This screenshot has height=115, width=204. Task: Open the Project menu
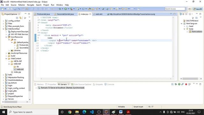[46, 5]
